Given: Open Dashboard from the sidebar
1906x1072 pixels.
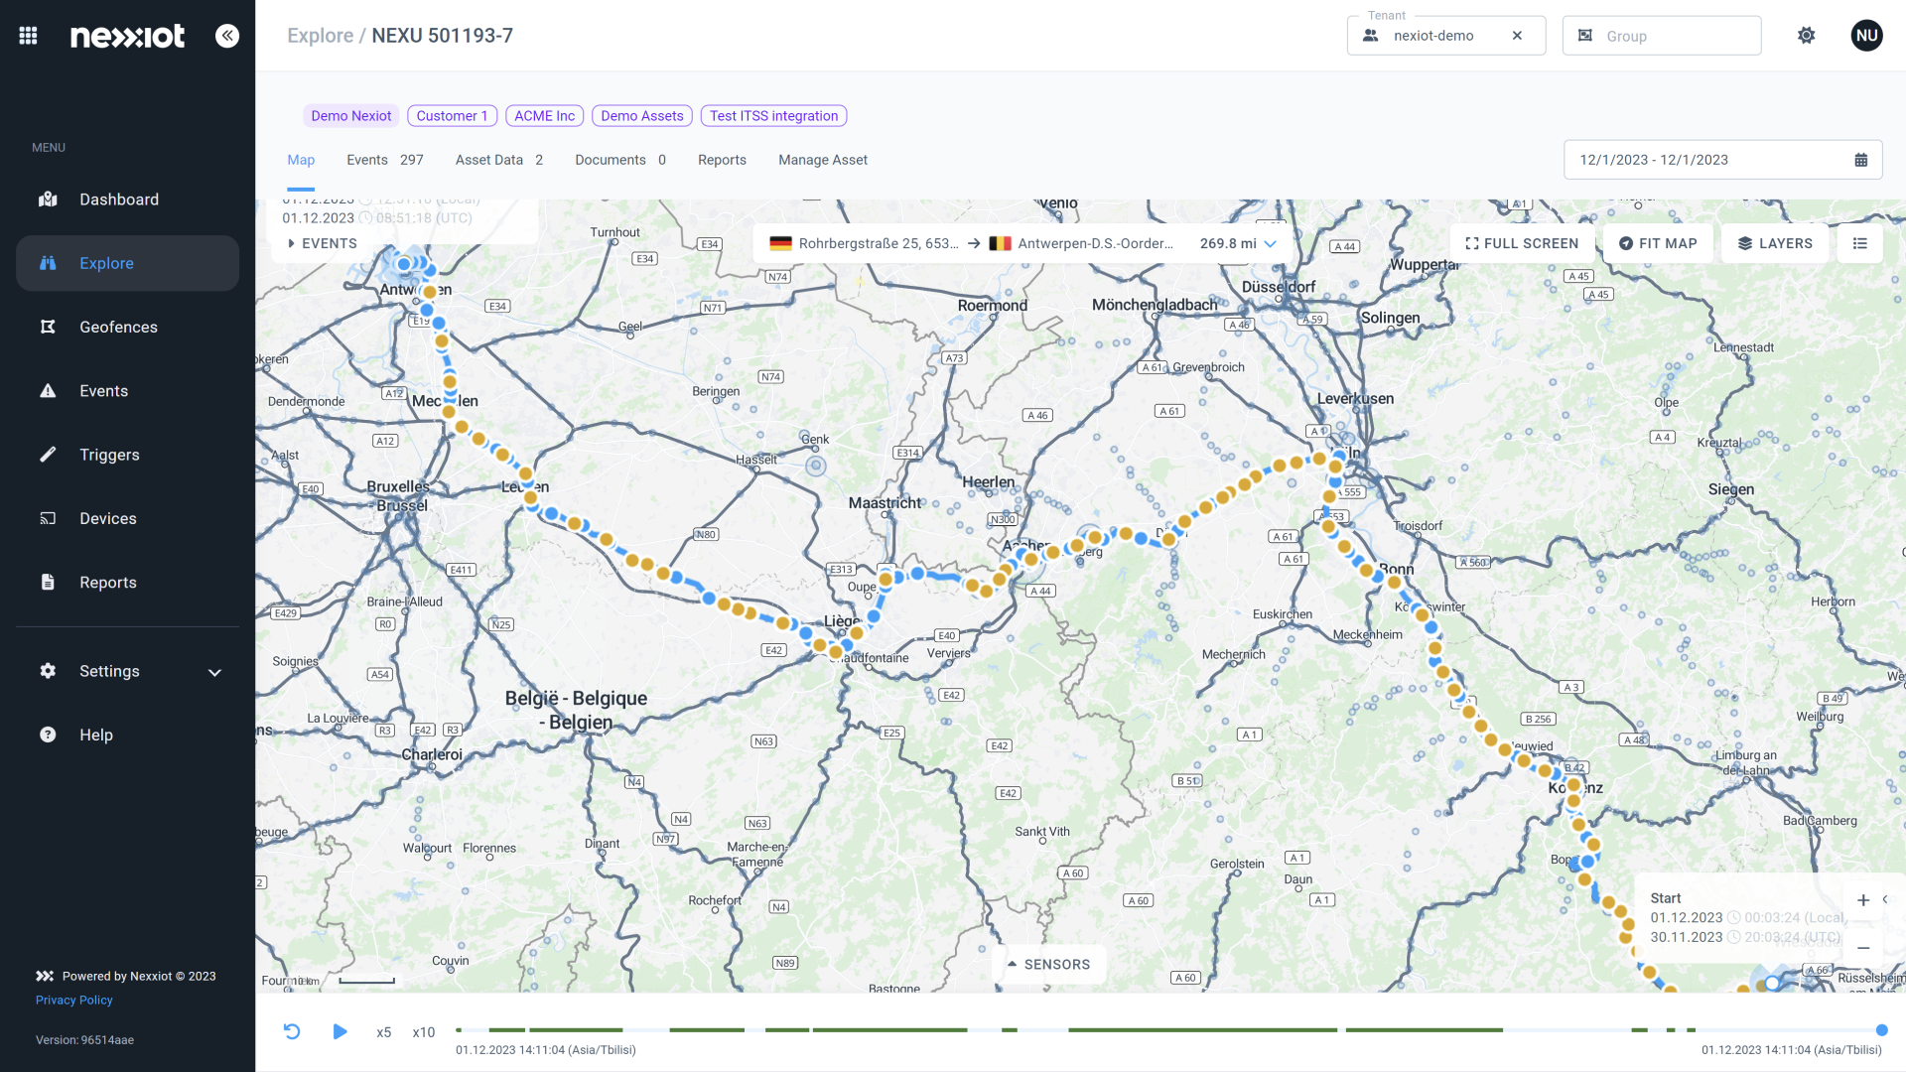Looking at the screenshot, I should pos(127,200).
